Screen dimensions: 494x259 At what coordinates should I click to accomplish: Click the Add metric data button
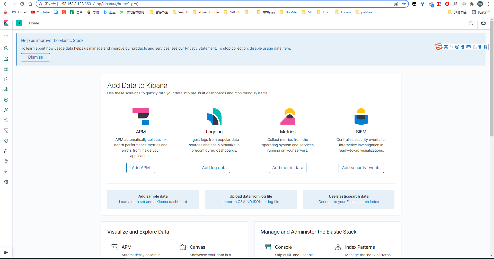(288, 168)
